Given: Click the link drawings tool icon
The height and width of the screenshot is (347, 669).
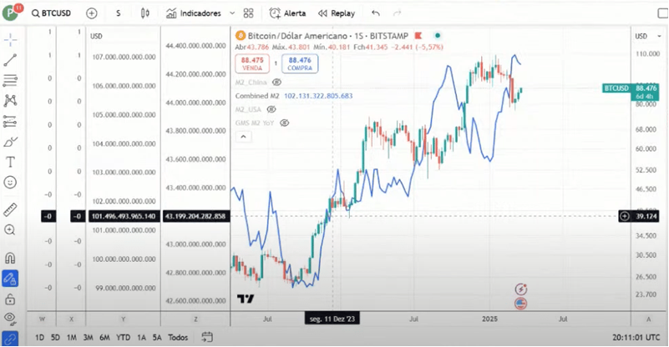Looking at the screenshot, I should coord(10,339).
